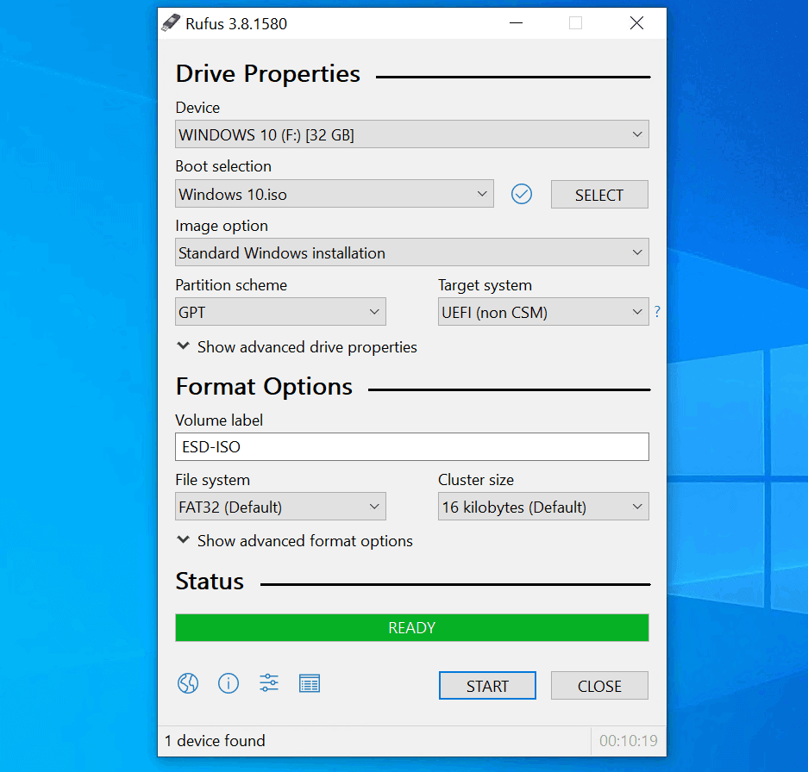
Task: Click the green READY progress bar
Action: pyautogui.click(x=411, y=628)
